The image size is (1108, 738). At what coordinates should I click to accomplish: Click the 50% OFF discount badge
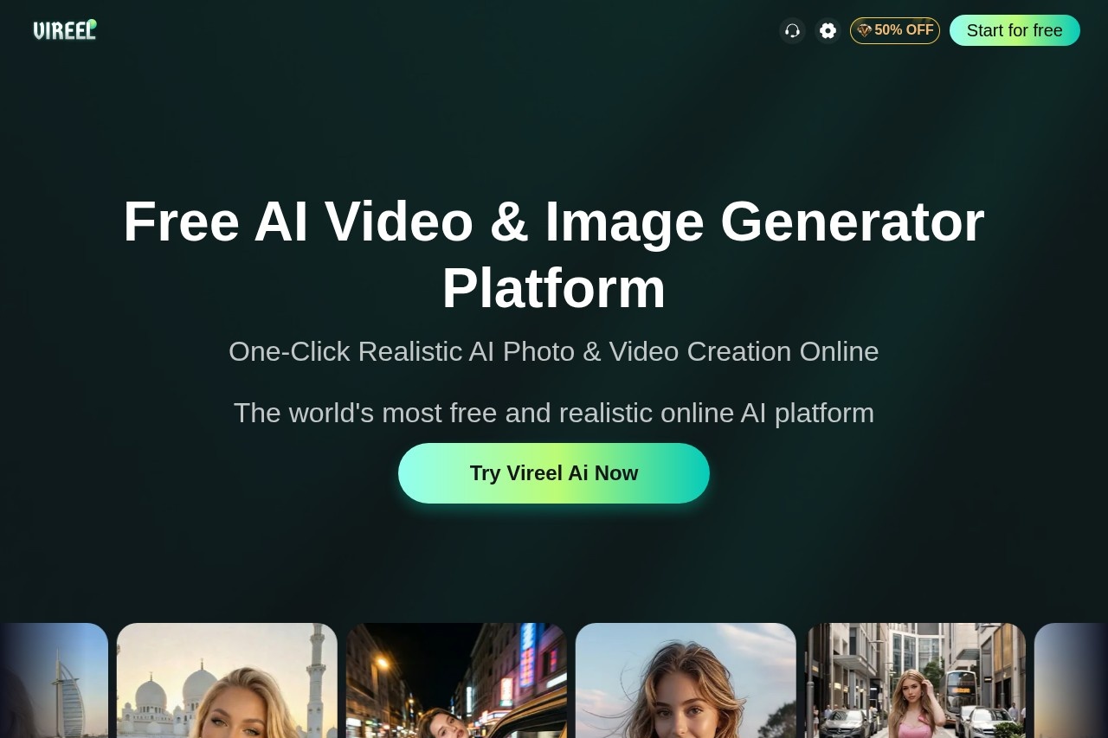895,30
